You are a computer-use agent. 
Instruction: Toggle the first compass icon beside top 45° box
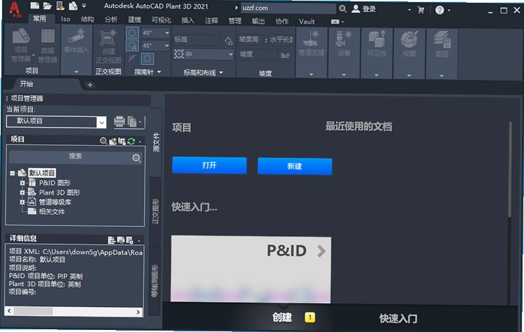pos(132,33)
